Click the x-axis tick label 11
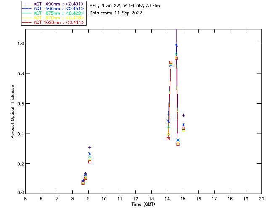Screen dimensions: 269x215 click(x=120, y=199)
